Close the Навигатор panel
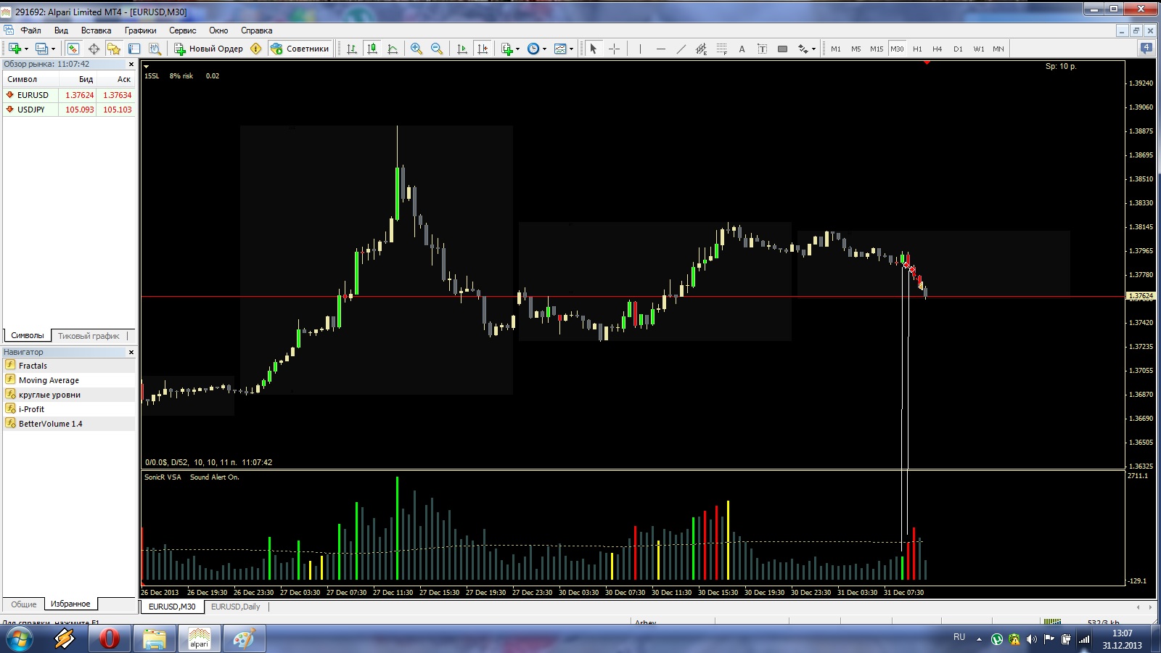 point(131,352)
